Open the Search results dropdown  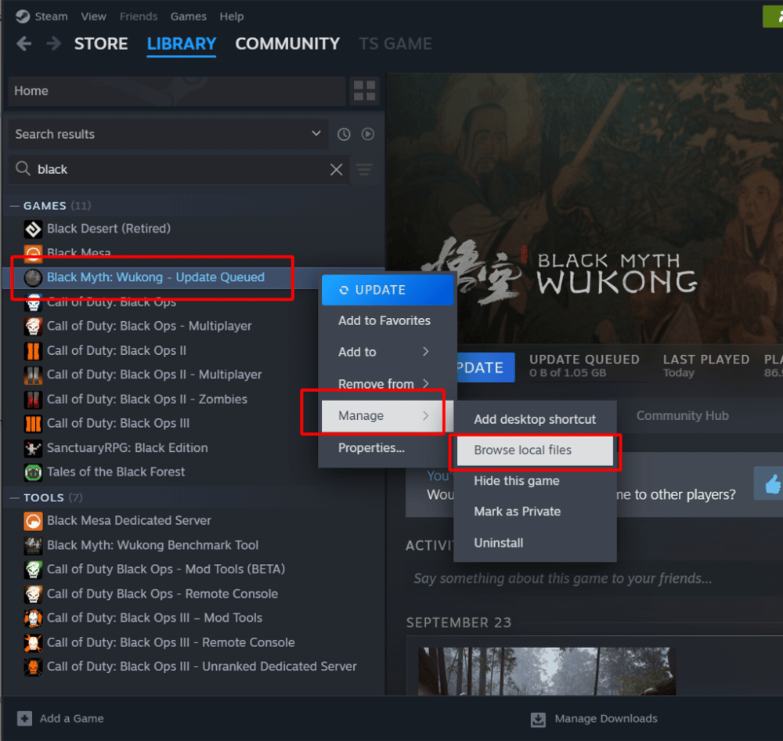pyautogui.click(x=168, y=134)
